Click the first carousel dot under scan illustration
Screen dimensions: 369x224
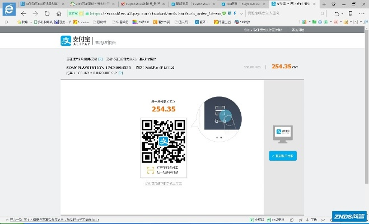point(216,137)
